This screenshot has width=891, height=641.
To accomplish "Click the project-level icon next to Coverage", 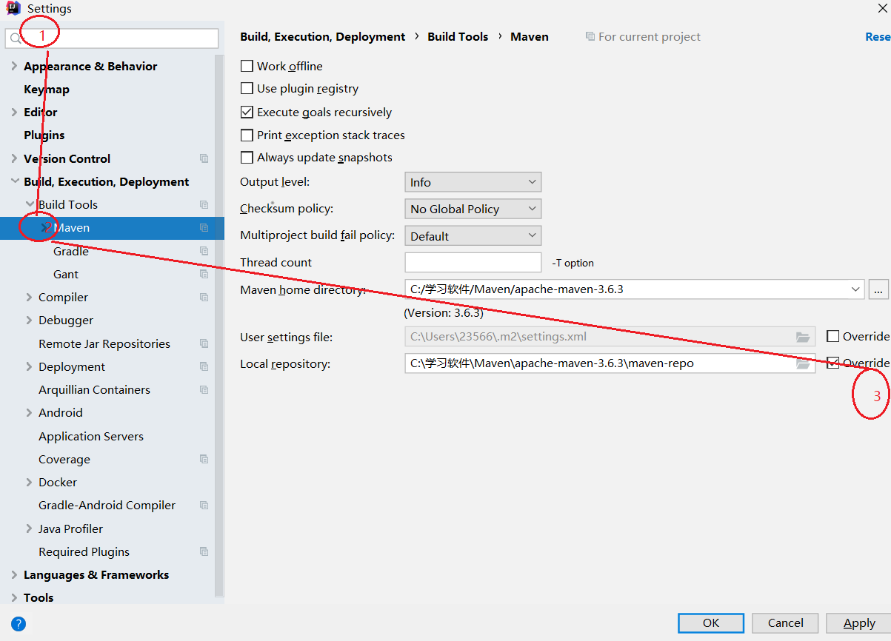I will click(204, 459).
